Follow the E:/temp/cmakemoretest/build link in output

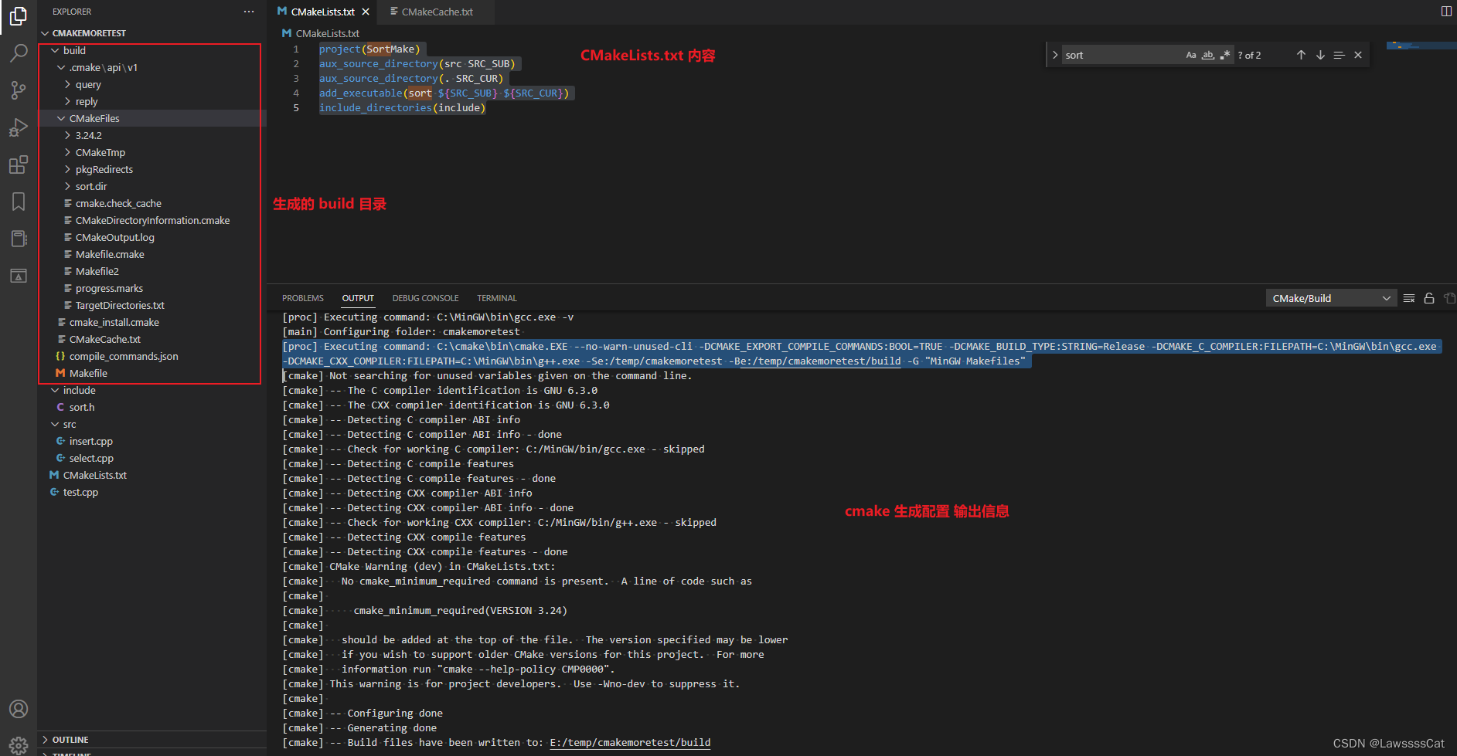point(630,743)
